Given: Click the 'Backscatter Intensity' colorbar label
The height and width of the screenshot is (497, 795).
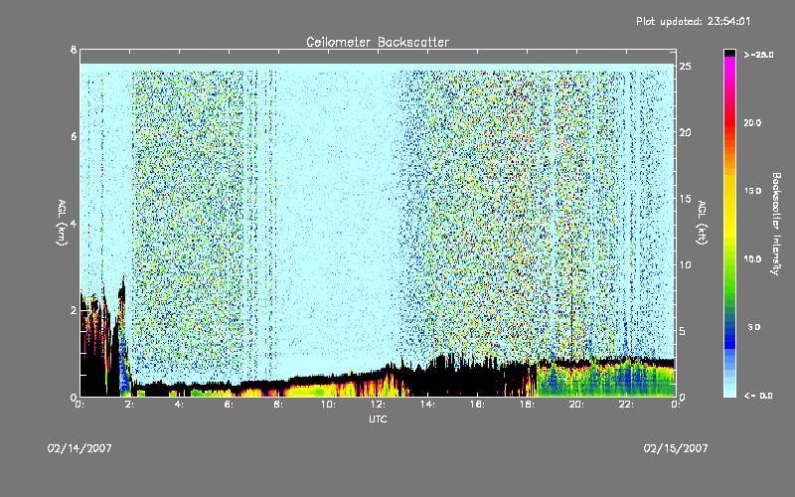Looking at the screenshot, I should click(x=776, y=224).
